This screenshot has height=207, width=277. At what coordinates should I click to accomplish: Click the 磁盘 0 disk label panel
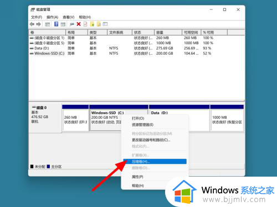point(45,118)
